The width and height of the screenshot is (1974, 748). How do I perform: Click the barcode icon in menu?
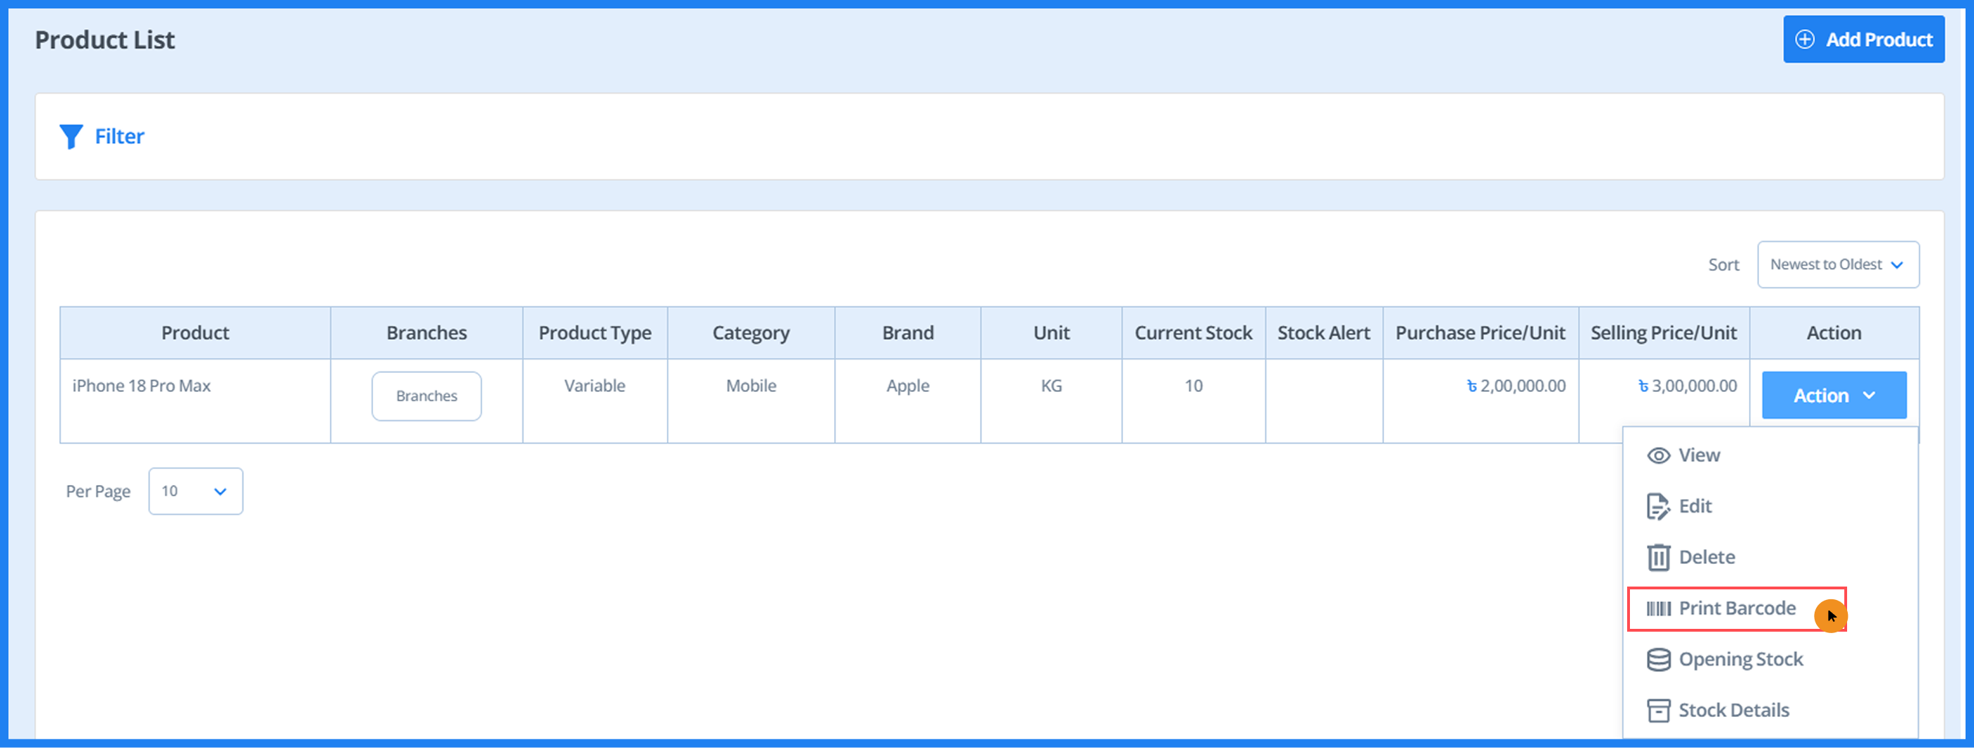1658,608
